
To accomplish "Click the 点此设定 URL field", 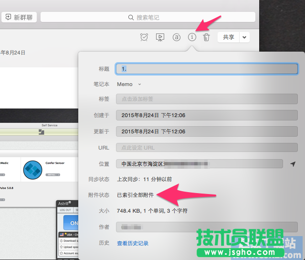I will click(207, 148).
